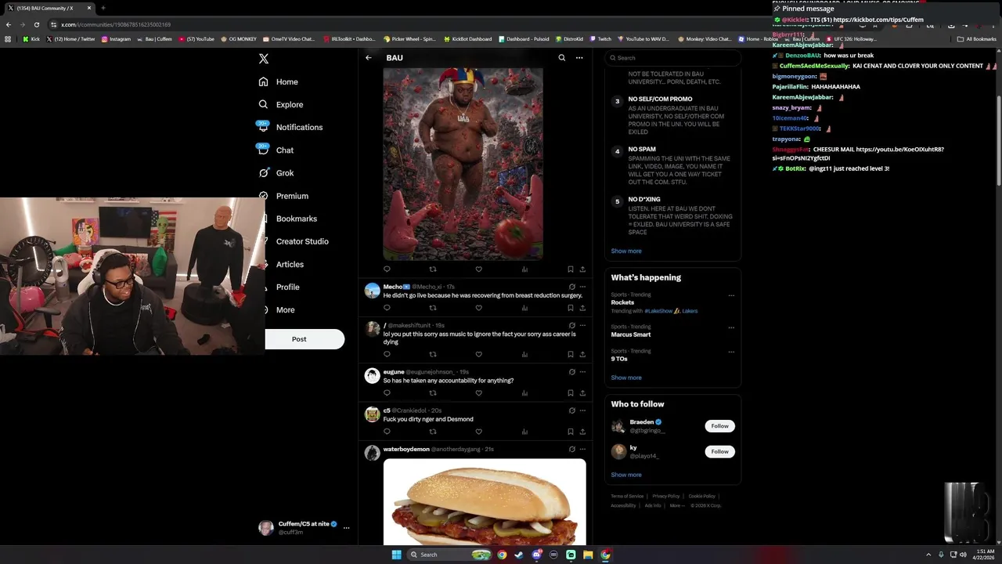
Task: Open the Marcus Smart trending topic
Action: tap(631, 334)
